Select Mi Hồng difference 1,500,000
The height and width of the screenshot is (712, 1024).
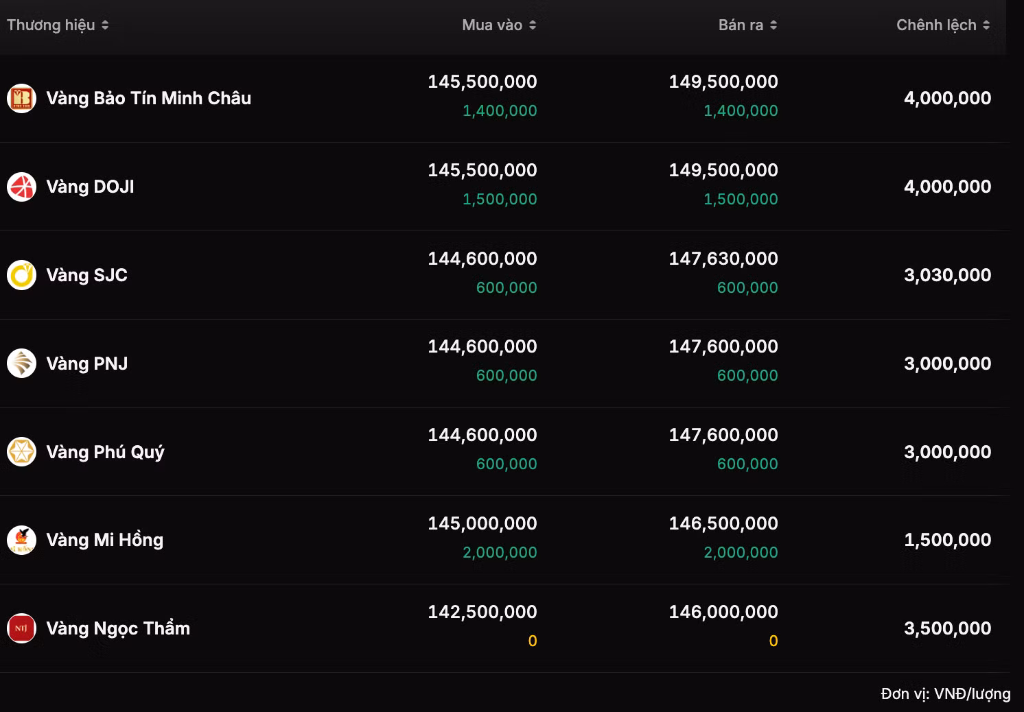(x=947, y=540)
